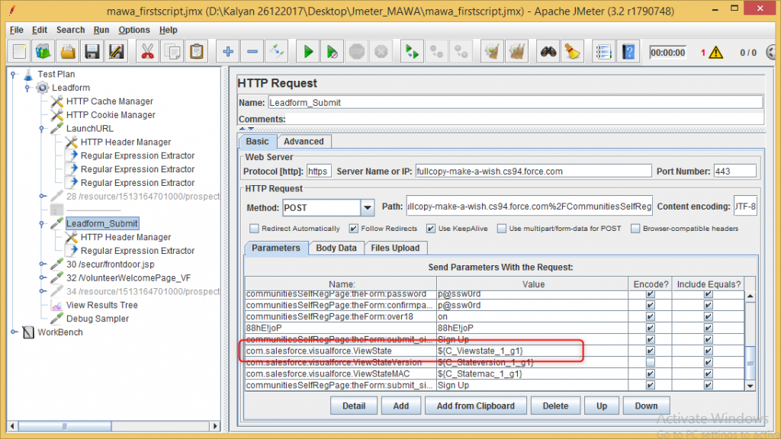Click the Add from Clipboard button
This screenshot has height=439, width=781.
pos(476,405)
